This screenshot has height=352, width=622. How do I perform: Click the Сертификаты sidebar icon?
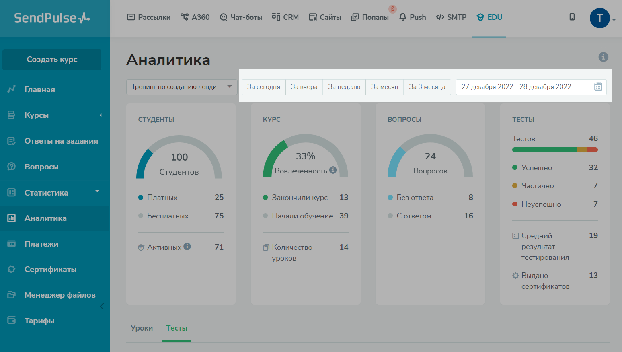click(x=11, y=269)
